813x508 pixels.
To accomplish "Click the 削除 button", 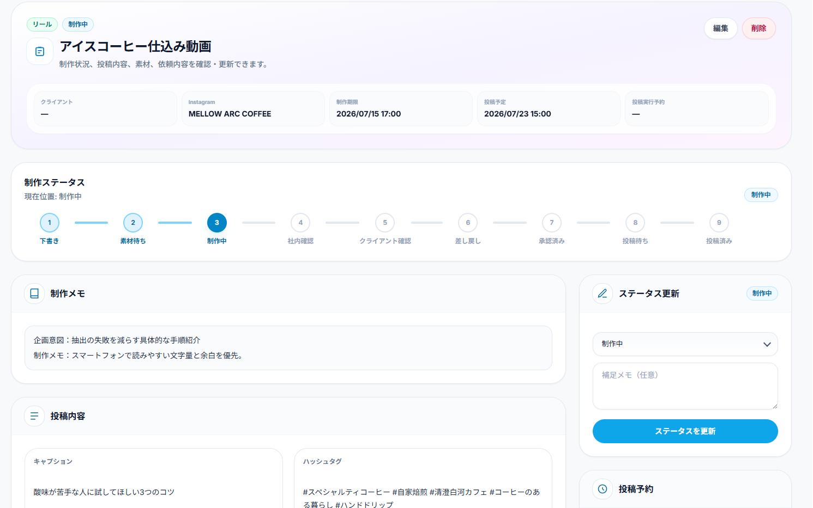I will pos(759,28).
